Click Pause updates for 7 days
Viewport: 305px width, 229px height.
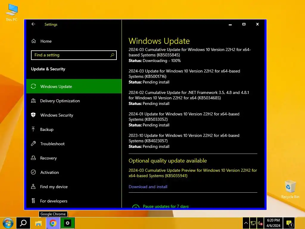(166, 206)
